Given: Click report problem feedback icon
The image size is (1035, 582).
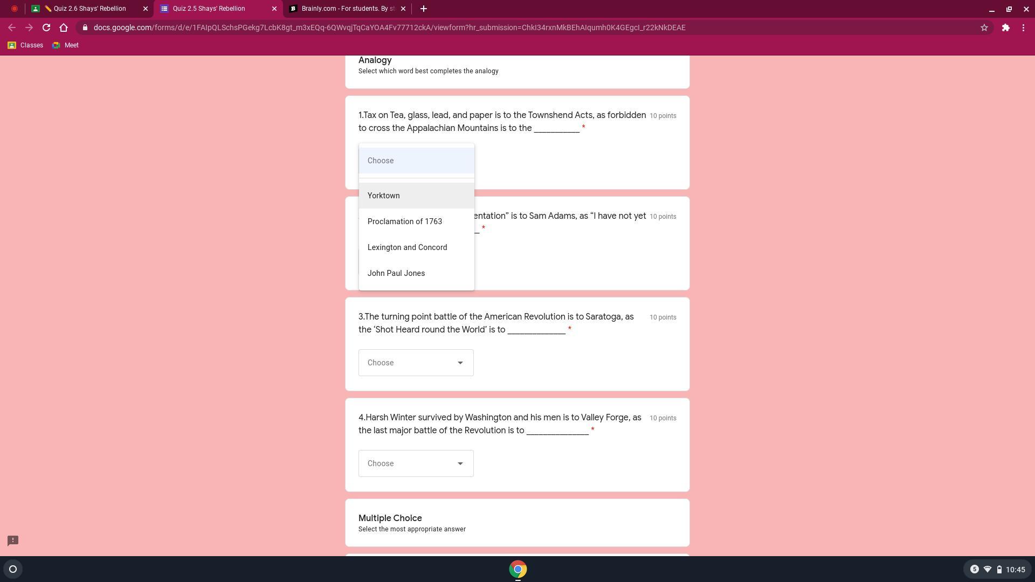Looking at the screenshot, I should pyautogui.click(x=13, y=540).
